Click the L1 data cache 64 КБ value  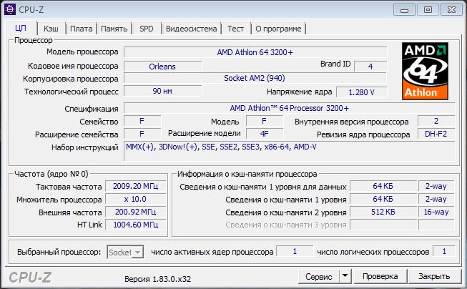[383, 186]
